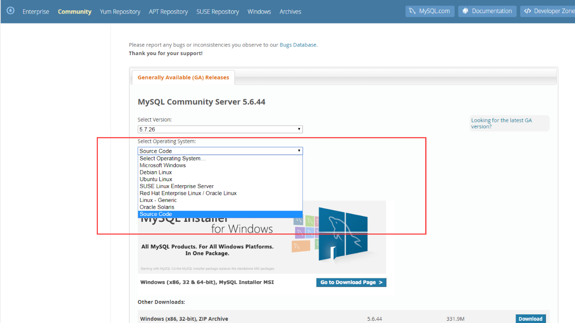
Task: Click the MySQL.com button
Action: tap(430, 11)
